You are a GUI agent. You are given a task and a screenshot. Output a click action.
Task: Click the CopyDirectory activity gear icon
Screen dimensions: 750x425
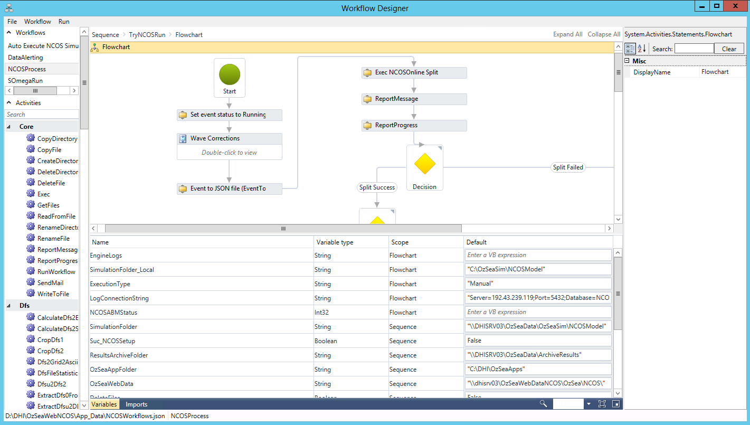pos(31,138)
